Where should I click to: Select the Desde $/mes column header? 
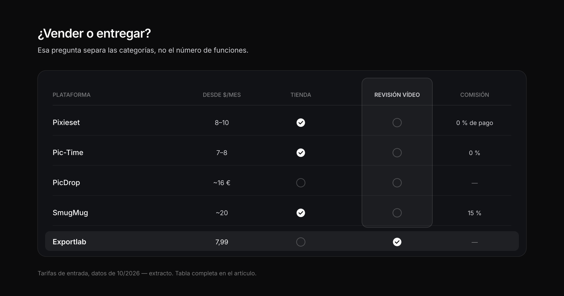(x=222, y=95)
